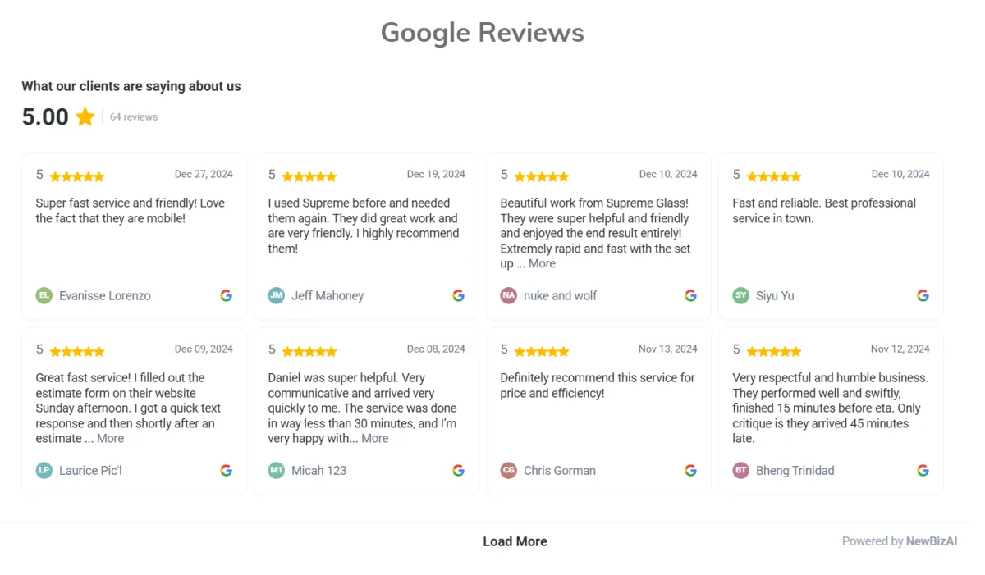Click reviewer name Jeff Mahoney
This screenshot has width=985, height=575.
click(328, 295)
